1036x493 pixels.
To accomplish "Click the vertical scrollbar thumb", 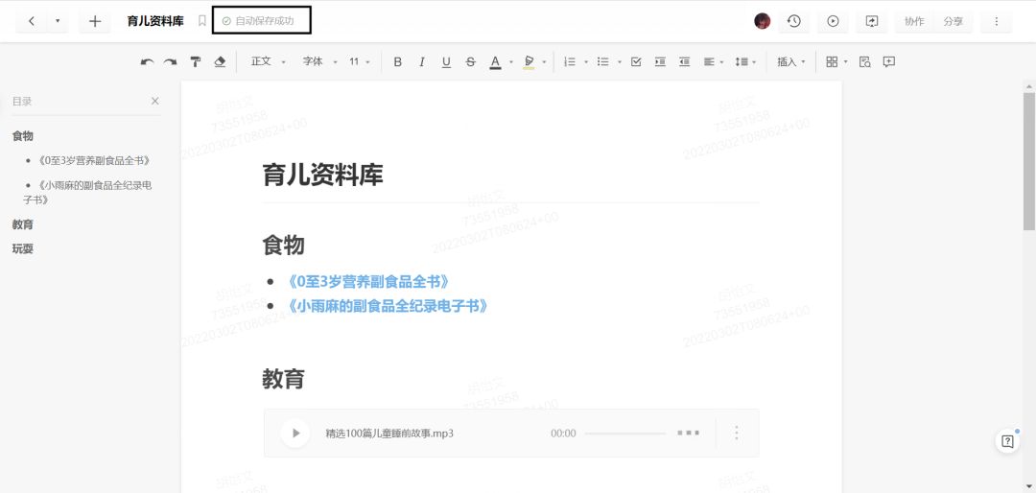I will click(x=1028, y=162).
